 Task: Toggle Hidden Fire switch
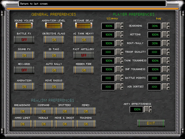coord(84,70)
